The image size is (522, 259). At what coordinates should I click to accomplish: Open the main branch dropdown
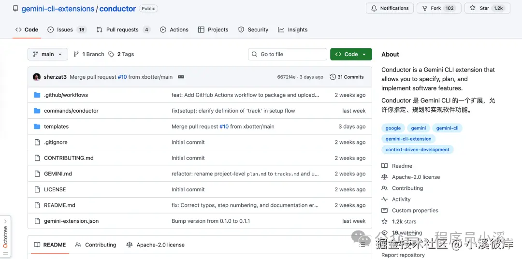[x=47, y=54]
